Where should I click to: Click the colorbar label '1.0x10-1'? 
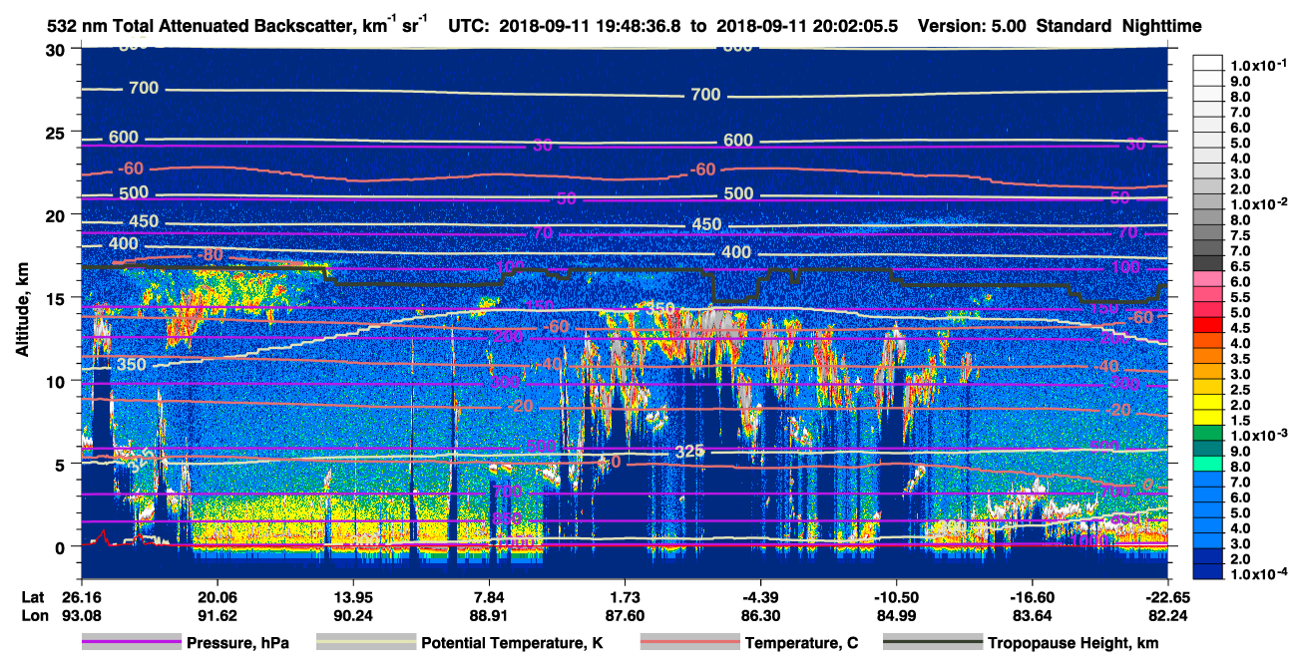(1256, 66)
